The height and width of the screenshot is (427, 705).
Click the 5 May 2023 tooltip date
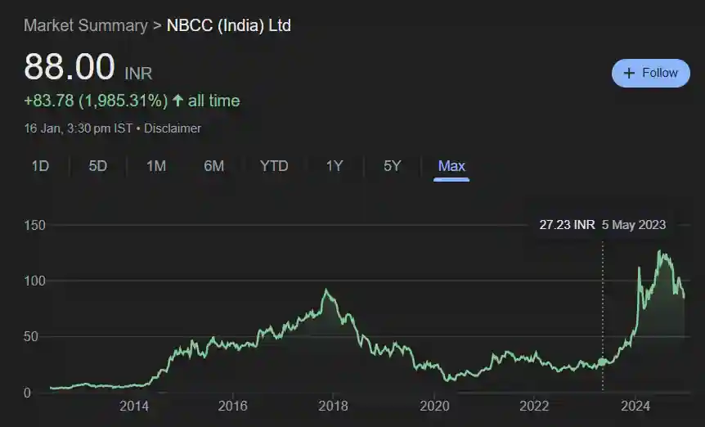[634, 225]
